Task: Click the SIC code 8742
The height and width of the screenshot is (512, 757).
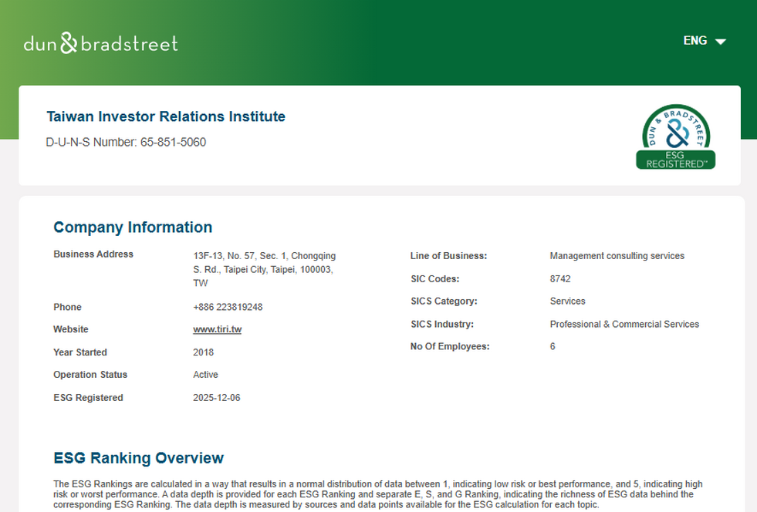Action: click(560, 279)
